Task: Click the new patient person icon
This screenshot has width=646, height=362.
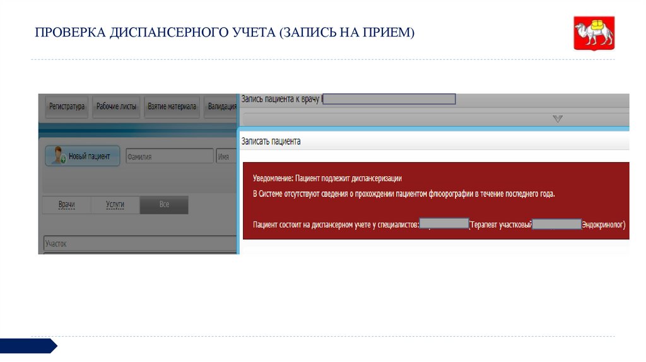Action: pos(59,155)
